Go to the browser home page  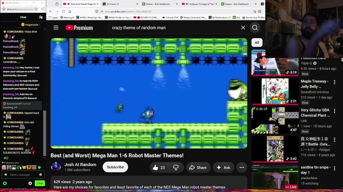pos(70,11)
